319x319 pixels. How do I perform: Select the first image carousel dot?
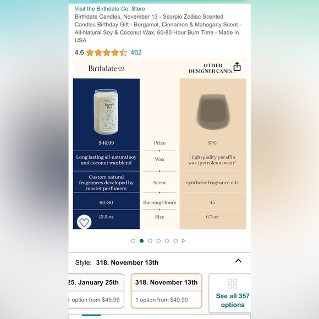pyautogui.click(x=133, y=241)
